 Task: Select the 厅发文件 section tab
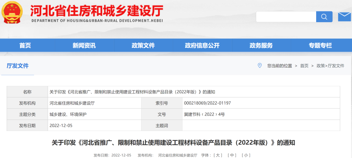click(18, 66)
